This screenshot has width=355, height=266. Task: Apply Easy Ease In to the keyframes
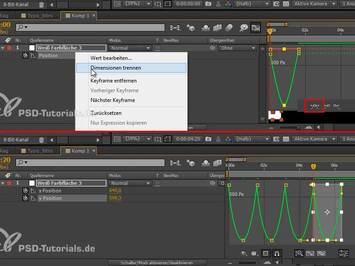(327, 106)
